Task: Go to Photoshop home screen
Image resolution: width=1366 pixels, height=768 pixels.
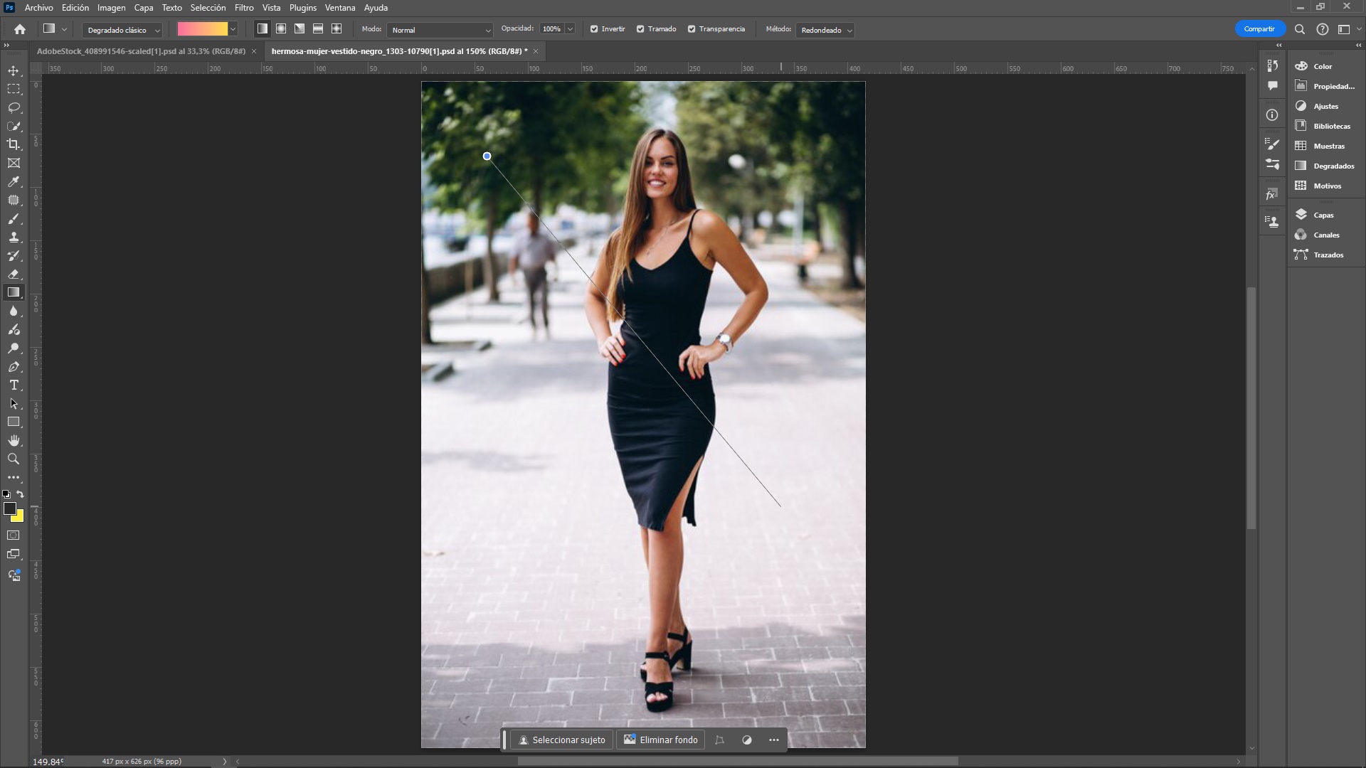Action: [20, 29]
